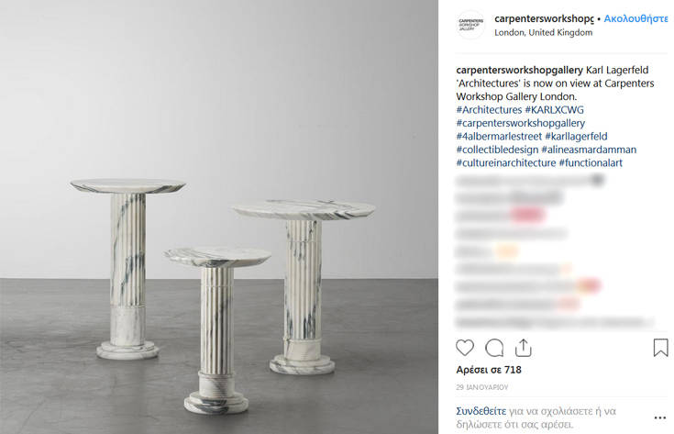674x434 pixels.
Task: View the list of 718 likes
Action: [489, 370]
